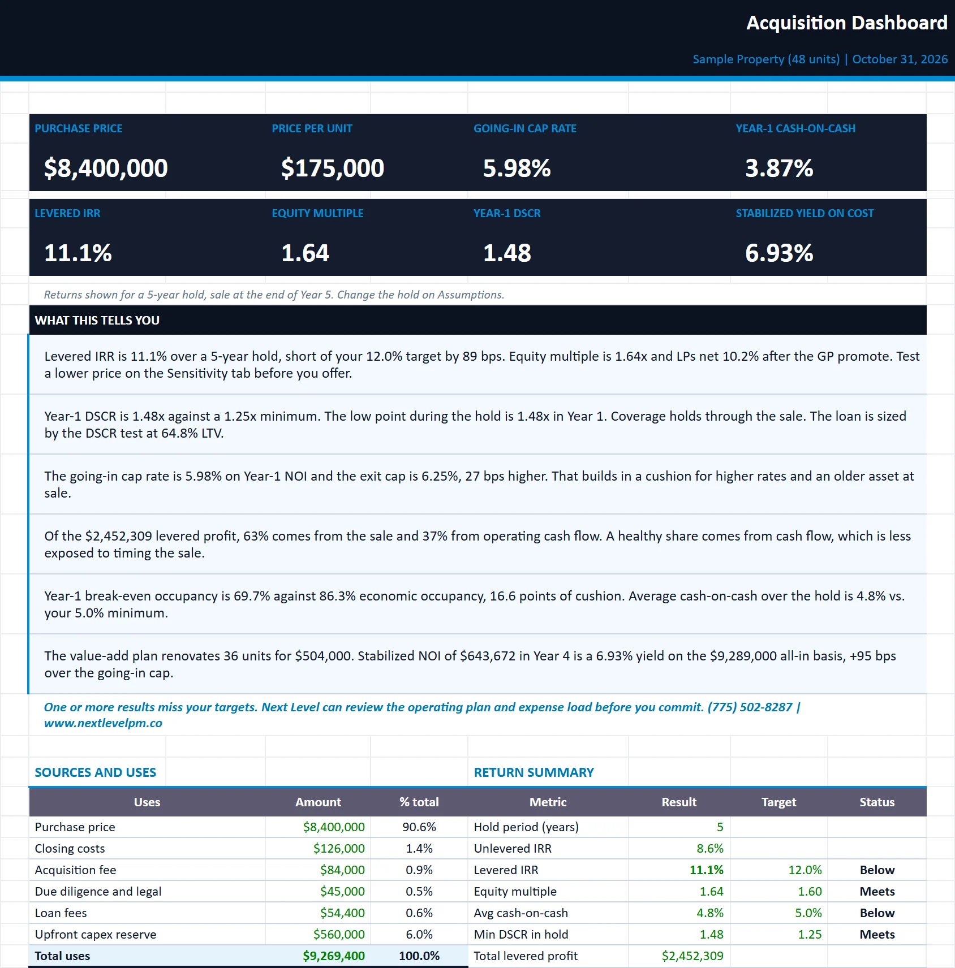Select the 5.98% value in the cap rate card
Image resolution: width=955 pixels, height=968 pixels.
click(517, 168)
